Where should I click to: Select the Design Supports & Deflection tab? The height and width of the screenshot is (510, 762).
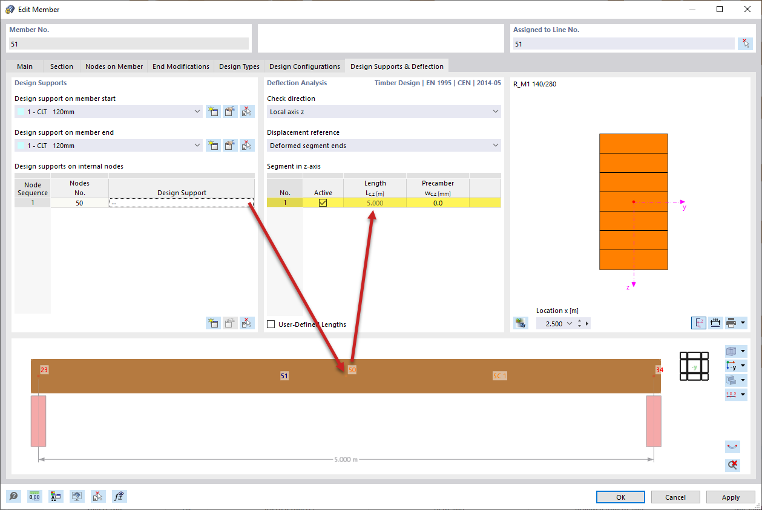[397, 66]
